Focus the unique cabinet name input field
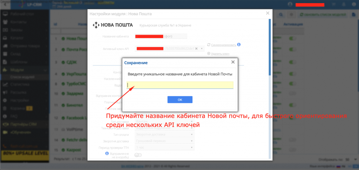The image size is (359, 170). 180,85
